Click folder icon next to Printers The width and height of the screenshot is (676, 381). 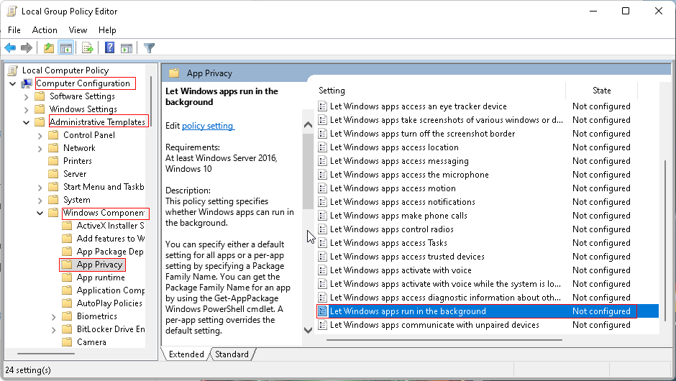pyautogui.click(x=53, y=161)
